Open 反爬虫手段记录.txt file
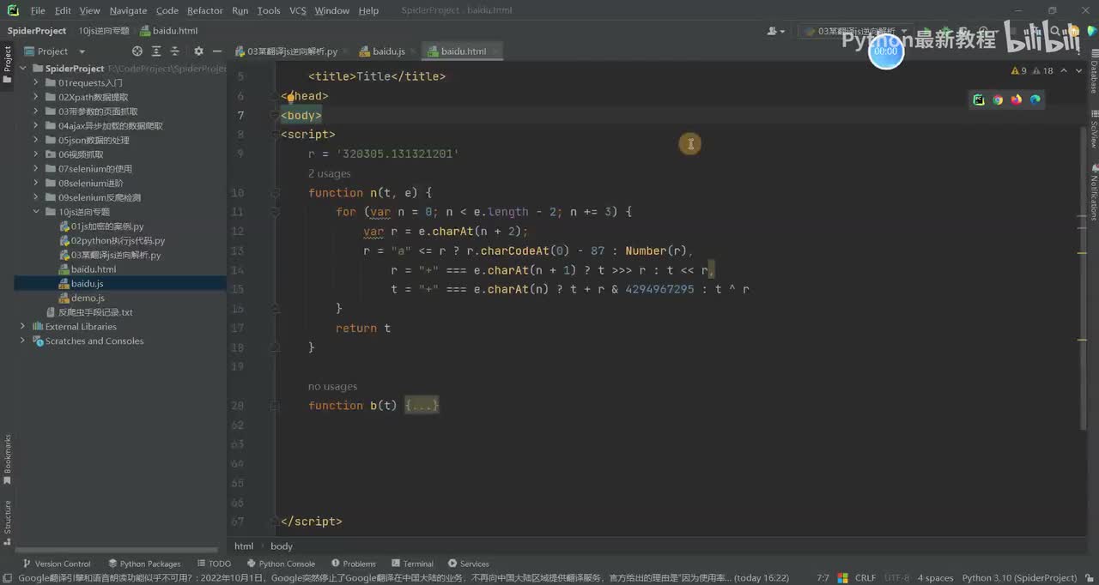Viewport: 1099px width, 585px height. [x=95, y=312]
